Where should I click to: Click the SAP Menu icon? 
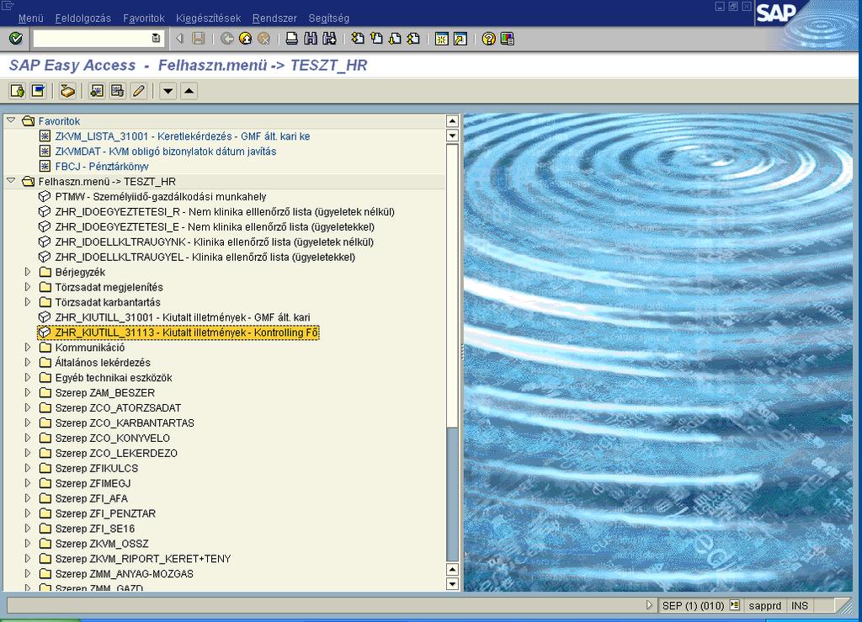tap(38, 91)
